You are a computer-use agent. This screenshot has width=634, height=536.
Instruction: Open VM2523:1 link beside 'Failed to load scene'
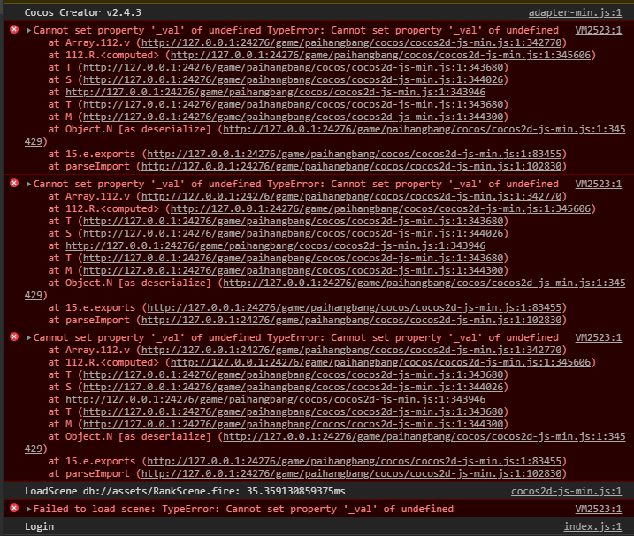(599, 509)
